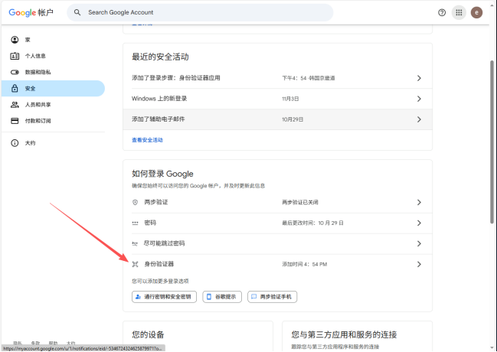Expand the 两步验证 row chevron
Viewport: 497px width, 352px height.
[x=419, y=202]
